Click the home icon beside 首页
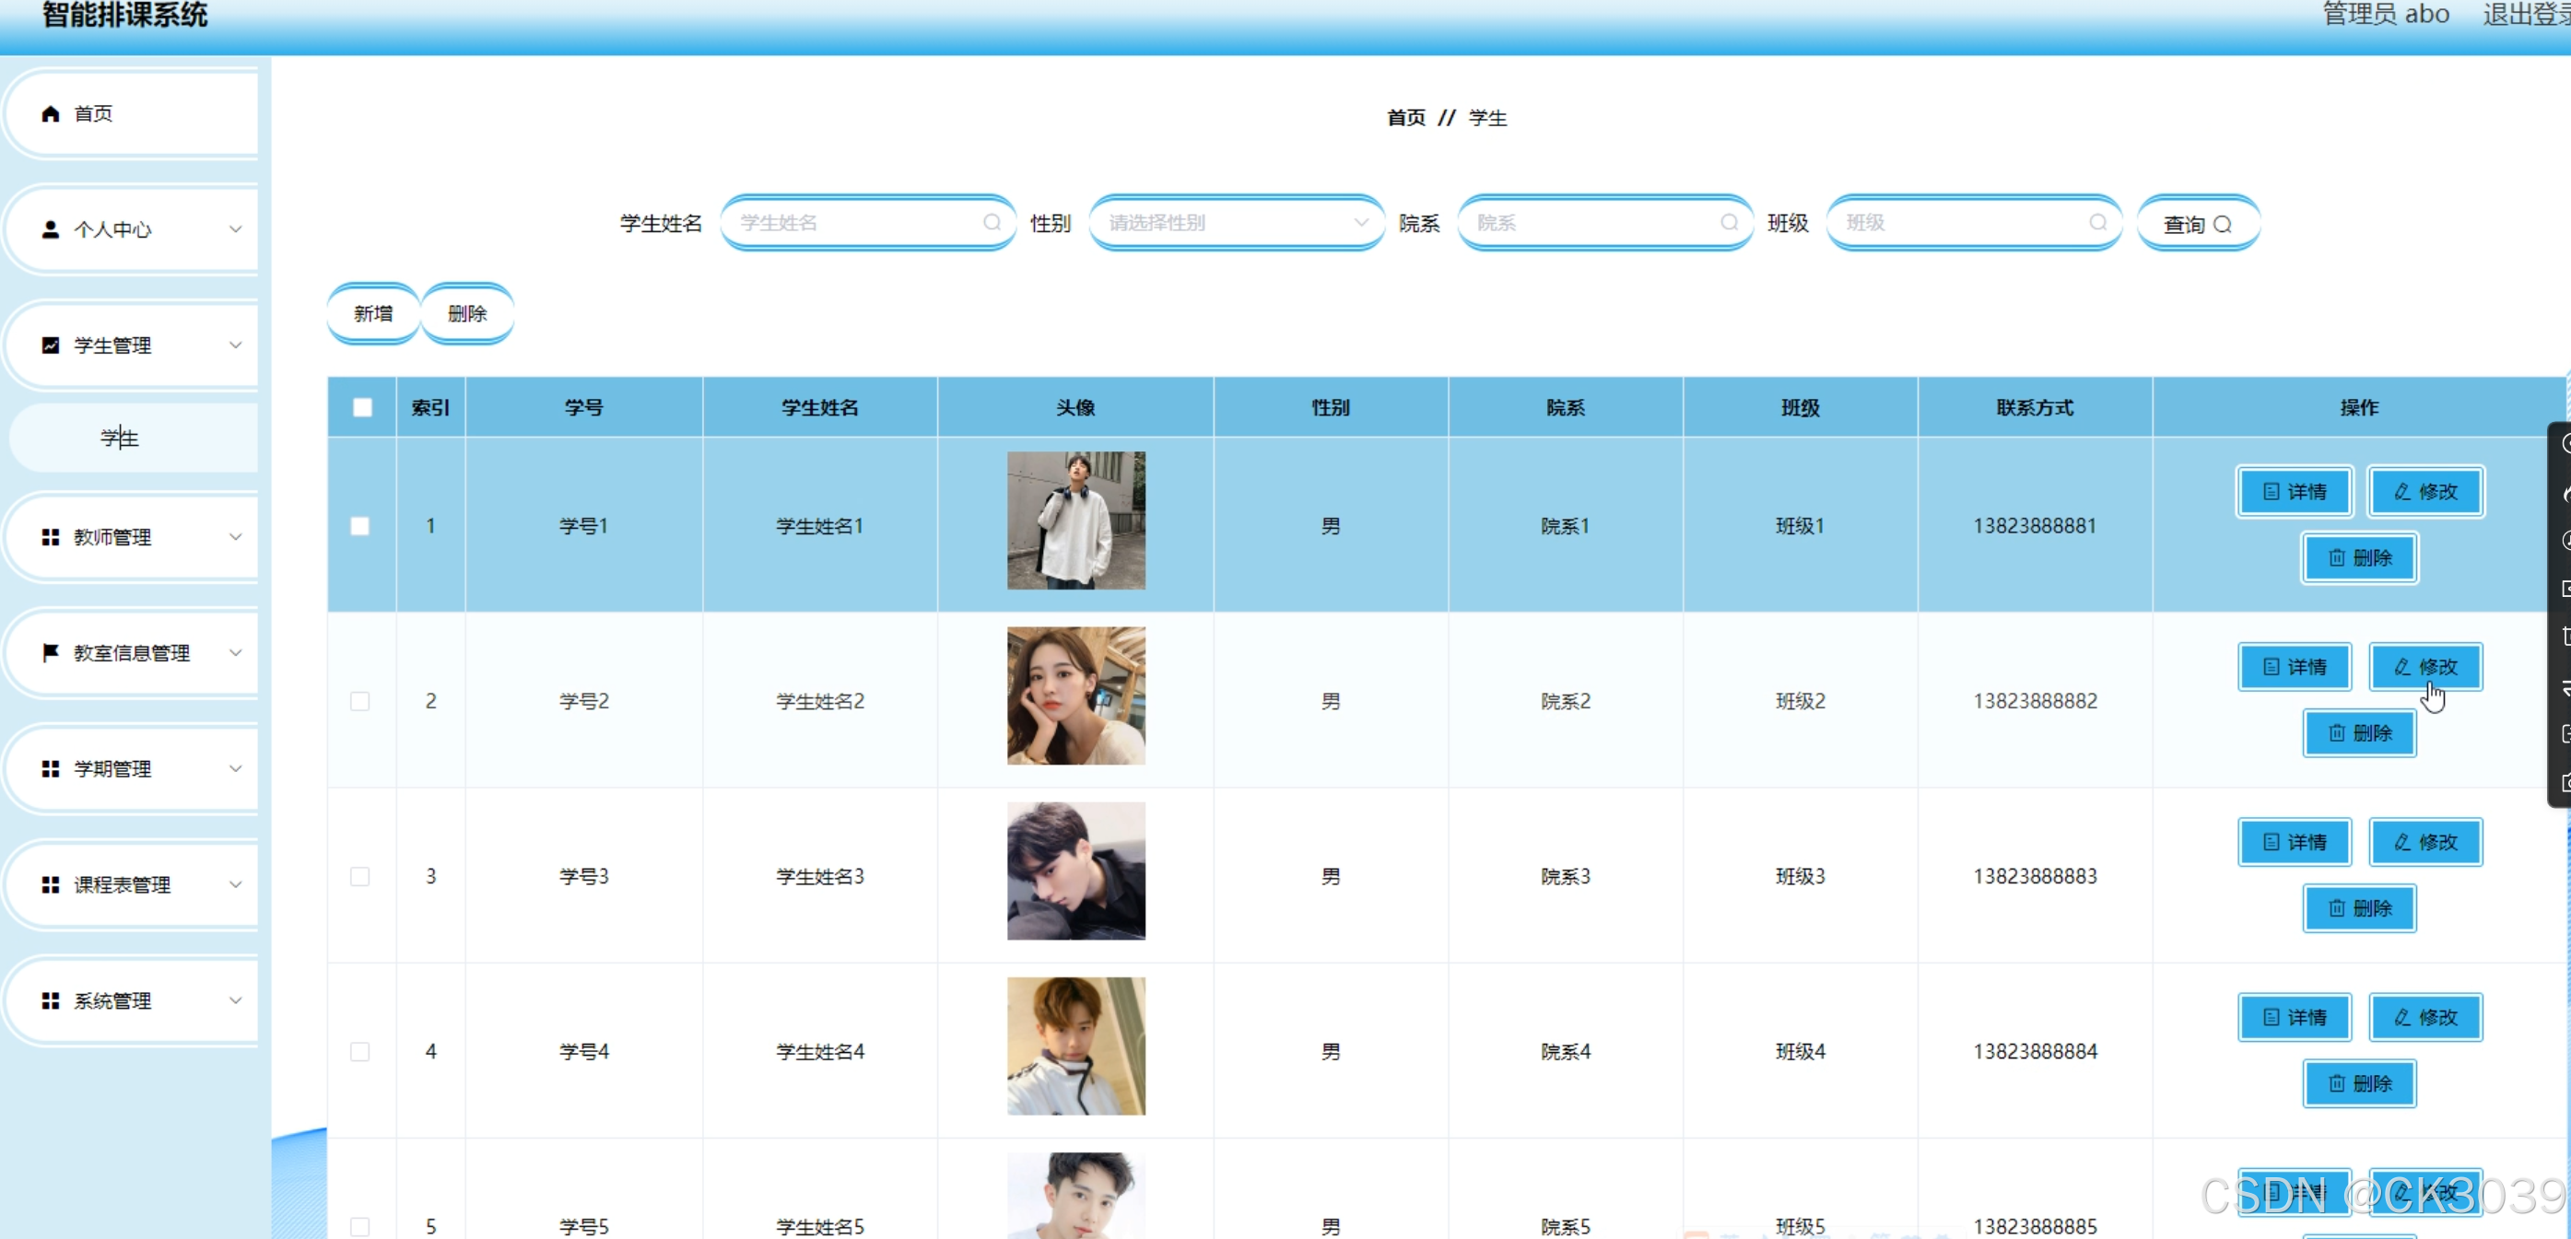 pyautogui.click(x=50, y=113)
